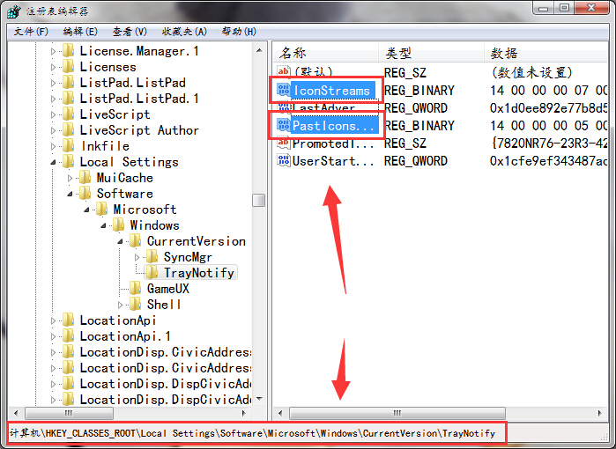Select the LiveScript Author tree item

coord(138,130)
